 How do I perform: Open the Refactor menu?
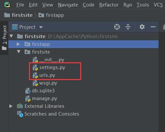click(x=109, y=5)
